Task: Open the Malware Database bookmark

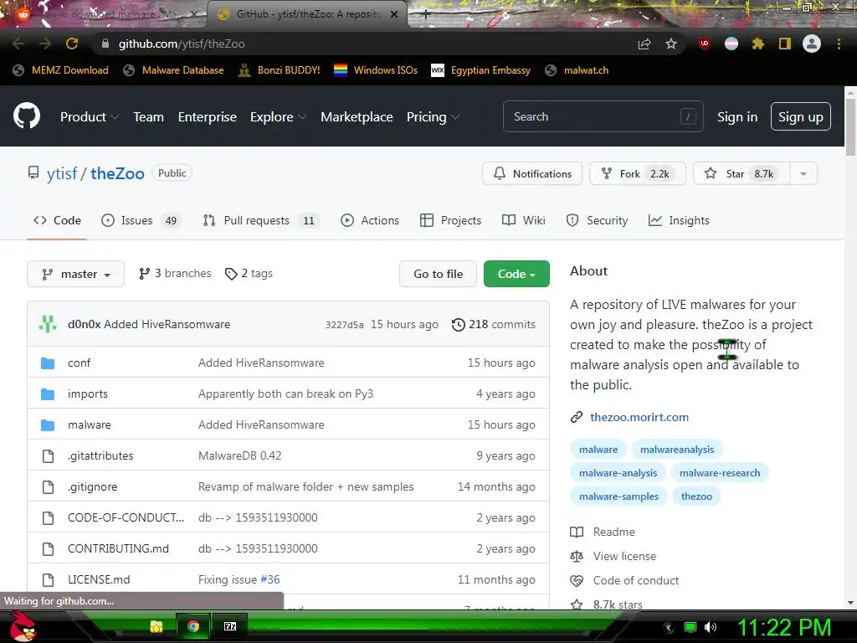Action: point(173,70)
